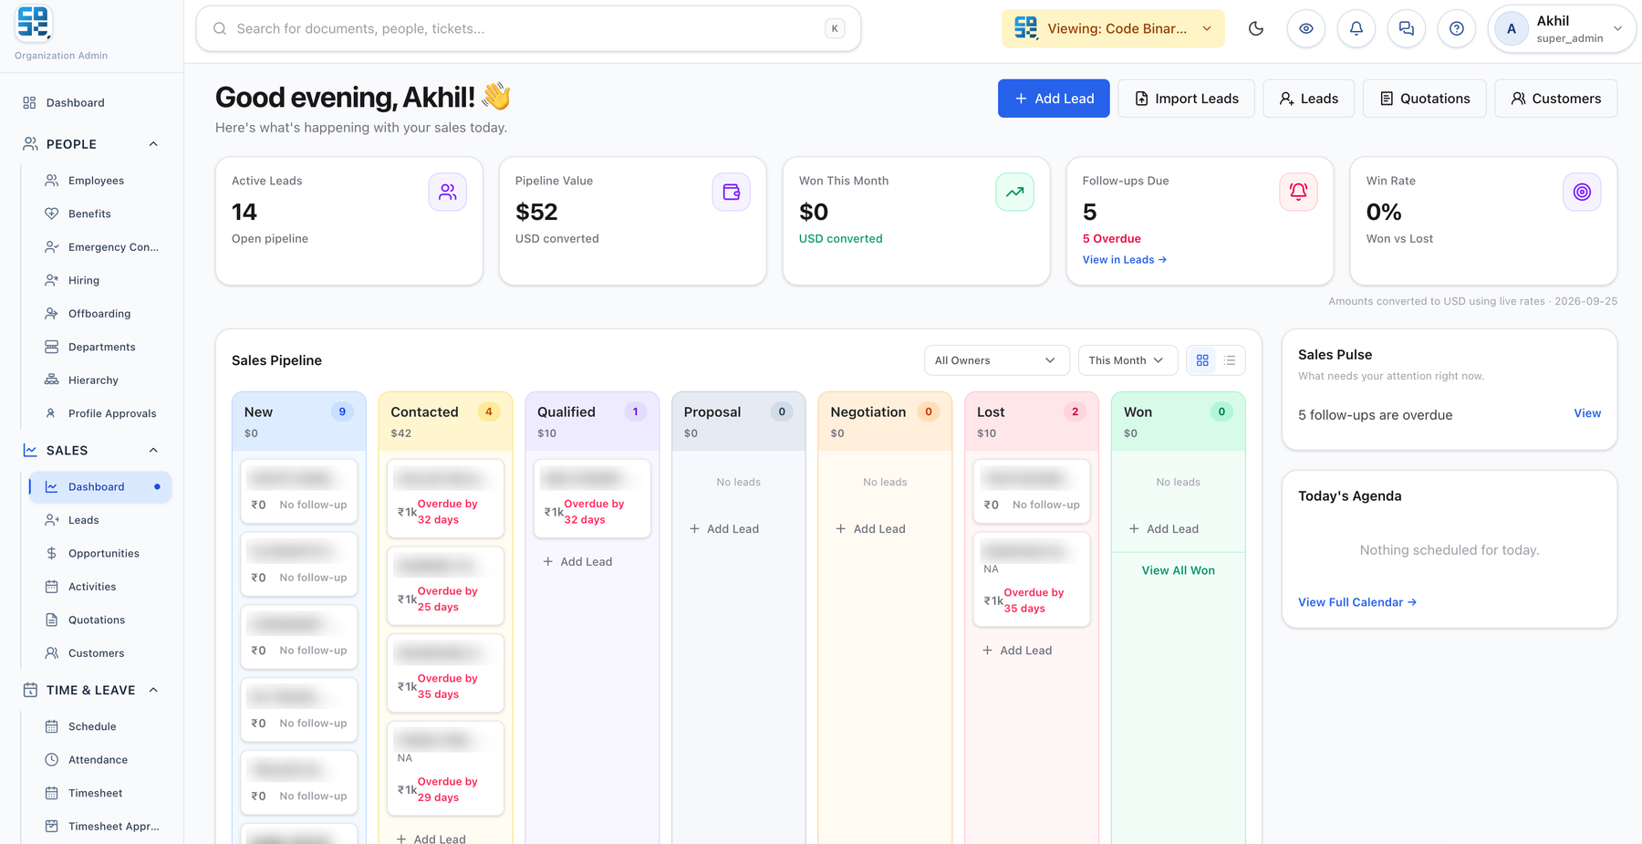
Task: Click the eye view-as icon in header
Action: pos(1306,28)
